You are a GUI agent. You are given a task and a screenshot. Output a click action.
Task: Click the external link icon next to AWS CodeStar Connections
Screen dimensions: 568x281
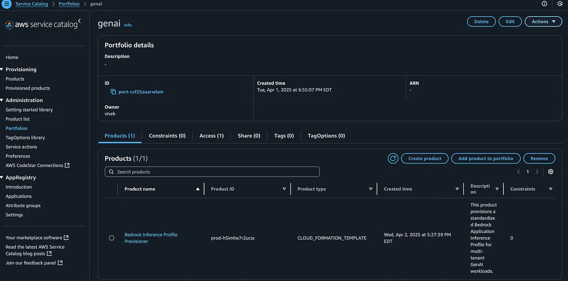pyautogui.click(x=67, y=165)
